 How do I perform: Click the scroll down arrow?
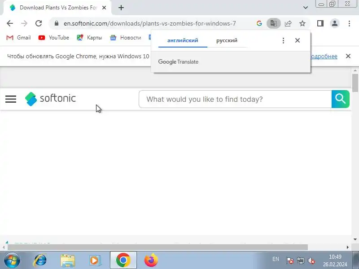(x=355, y=239)
